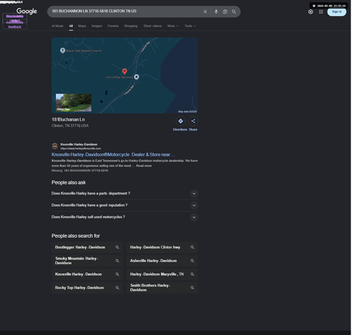Viewport: 355px width, 335px height.
Task: Click 'Clinton, TN 37716 USA' address text
Action: point(70,126)
